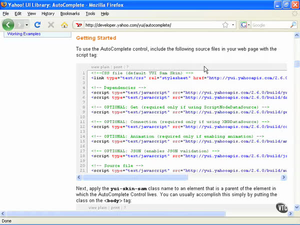Image resolution: width=300 pixels, height=225 pixels.
Task: Reload the page with the refresh icon
Action: pos(37,24)
